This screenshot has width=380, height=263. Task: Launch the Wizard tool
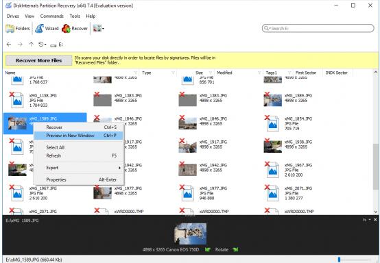pyautogui.click(x=47, y=29)
